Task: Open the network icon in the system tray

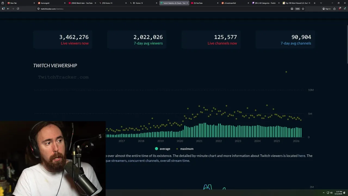Action: pyautogui.click(x=328, y=193)
